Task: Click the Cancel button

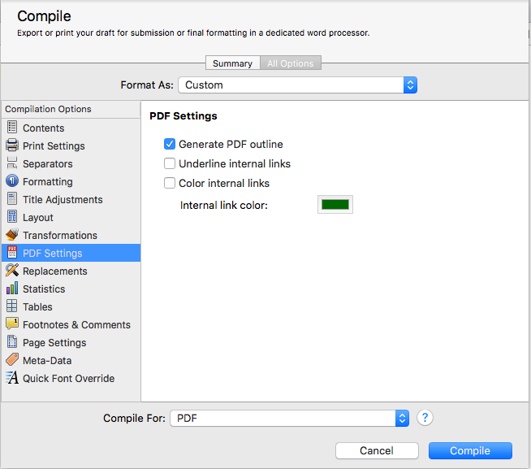Action: click(x=377, y=450)
